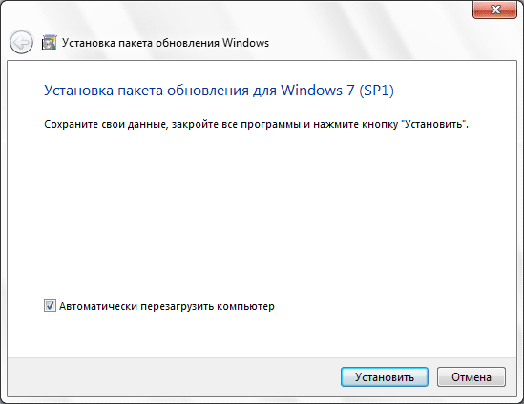The image size is (524, 404).
Task: Click "(SP1)" in the blue heading
Action: pyautogui.click(x=377, y=91)
